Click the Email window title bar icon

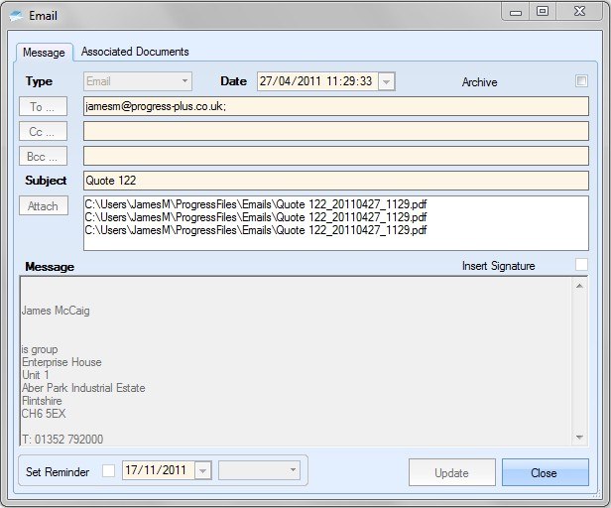(15, 16)
